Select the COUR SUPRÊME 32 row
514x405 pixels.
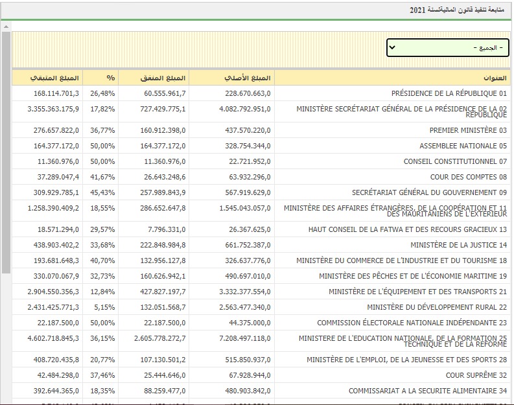pyautogui.click(x=476, y=376)
